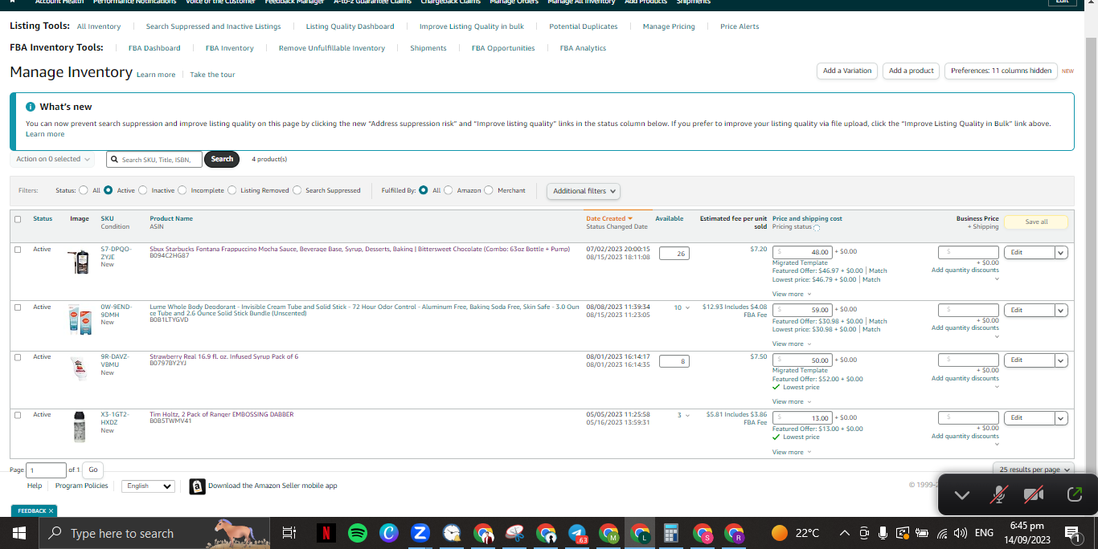Open Edit dropdown arrow for Tim Holtz row
The width and height of the screenshot is (1098, 549).
click(x=1061, y=418)
